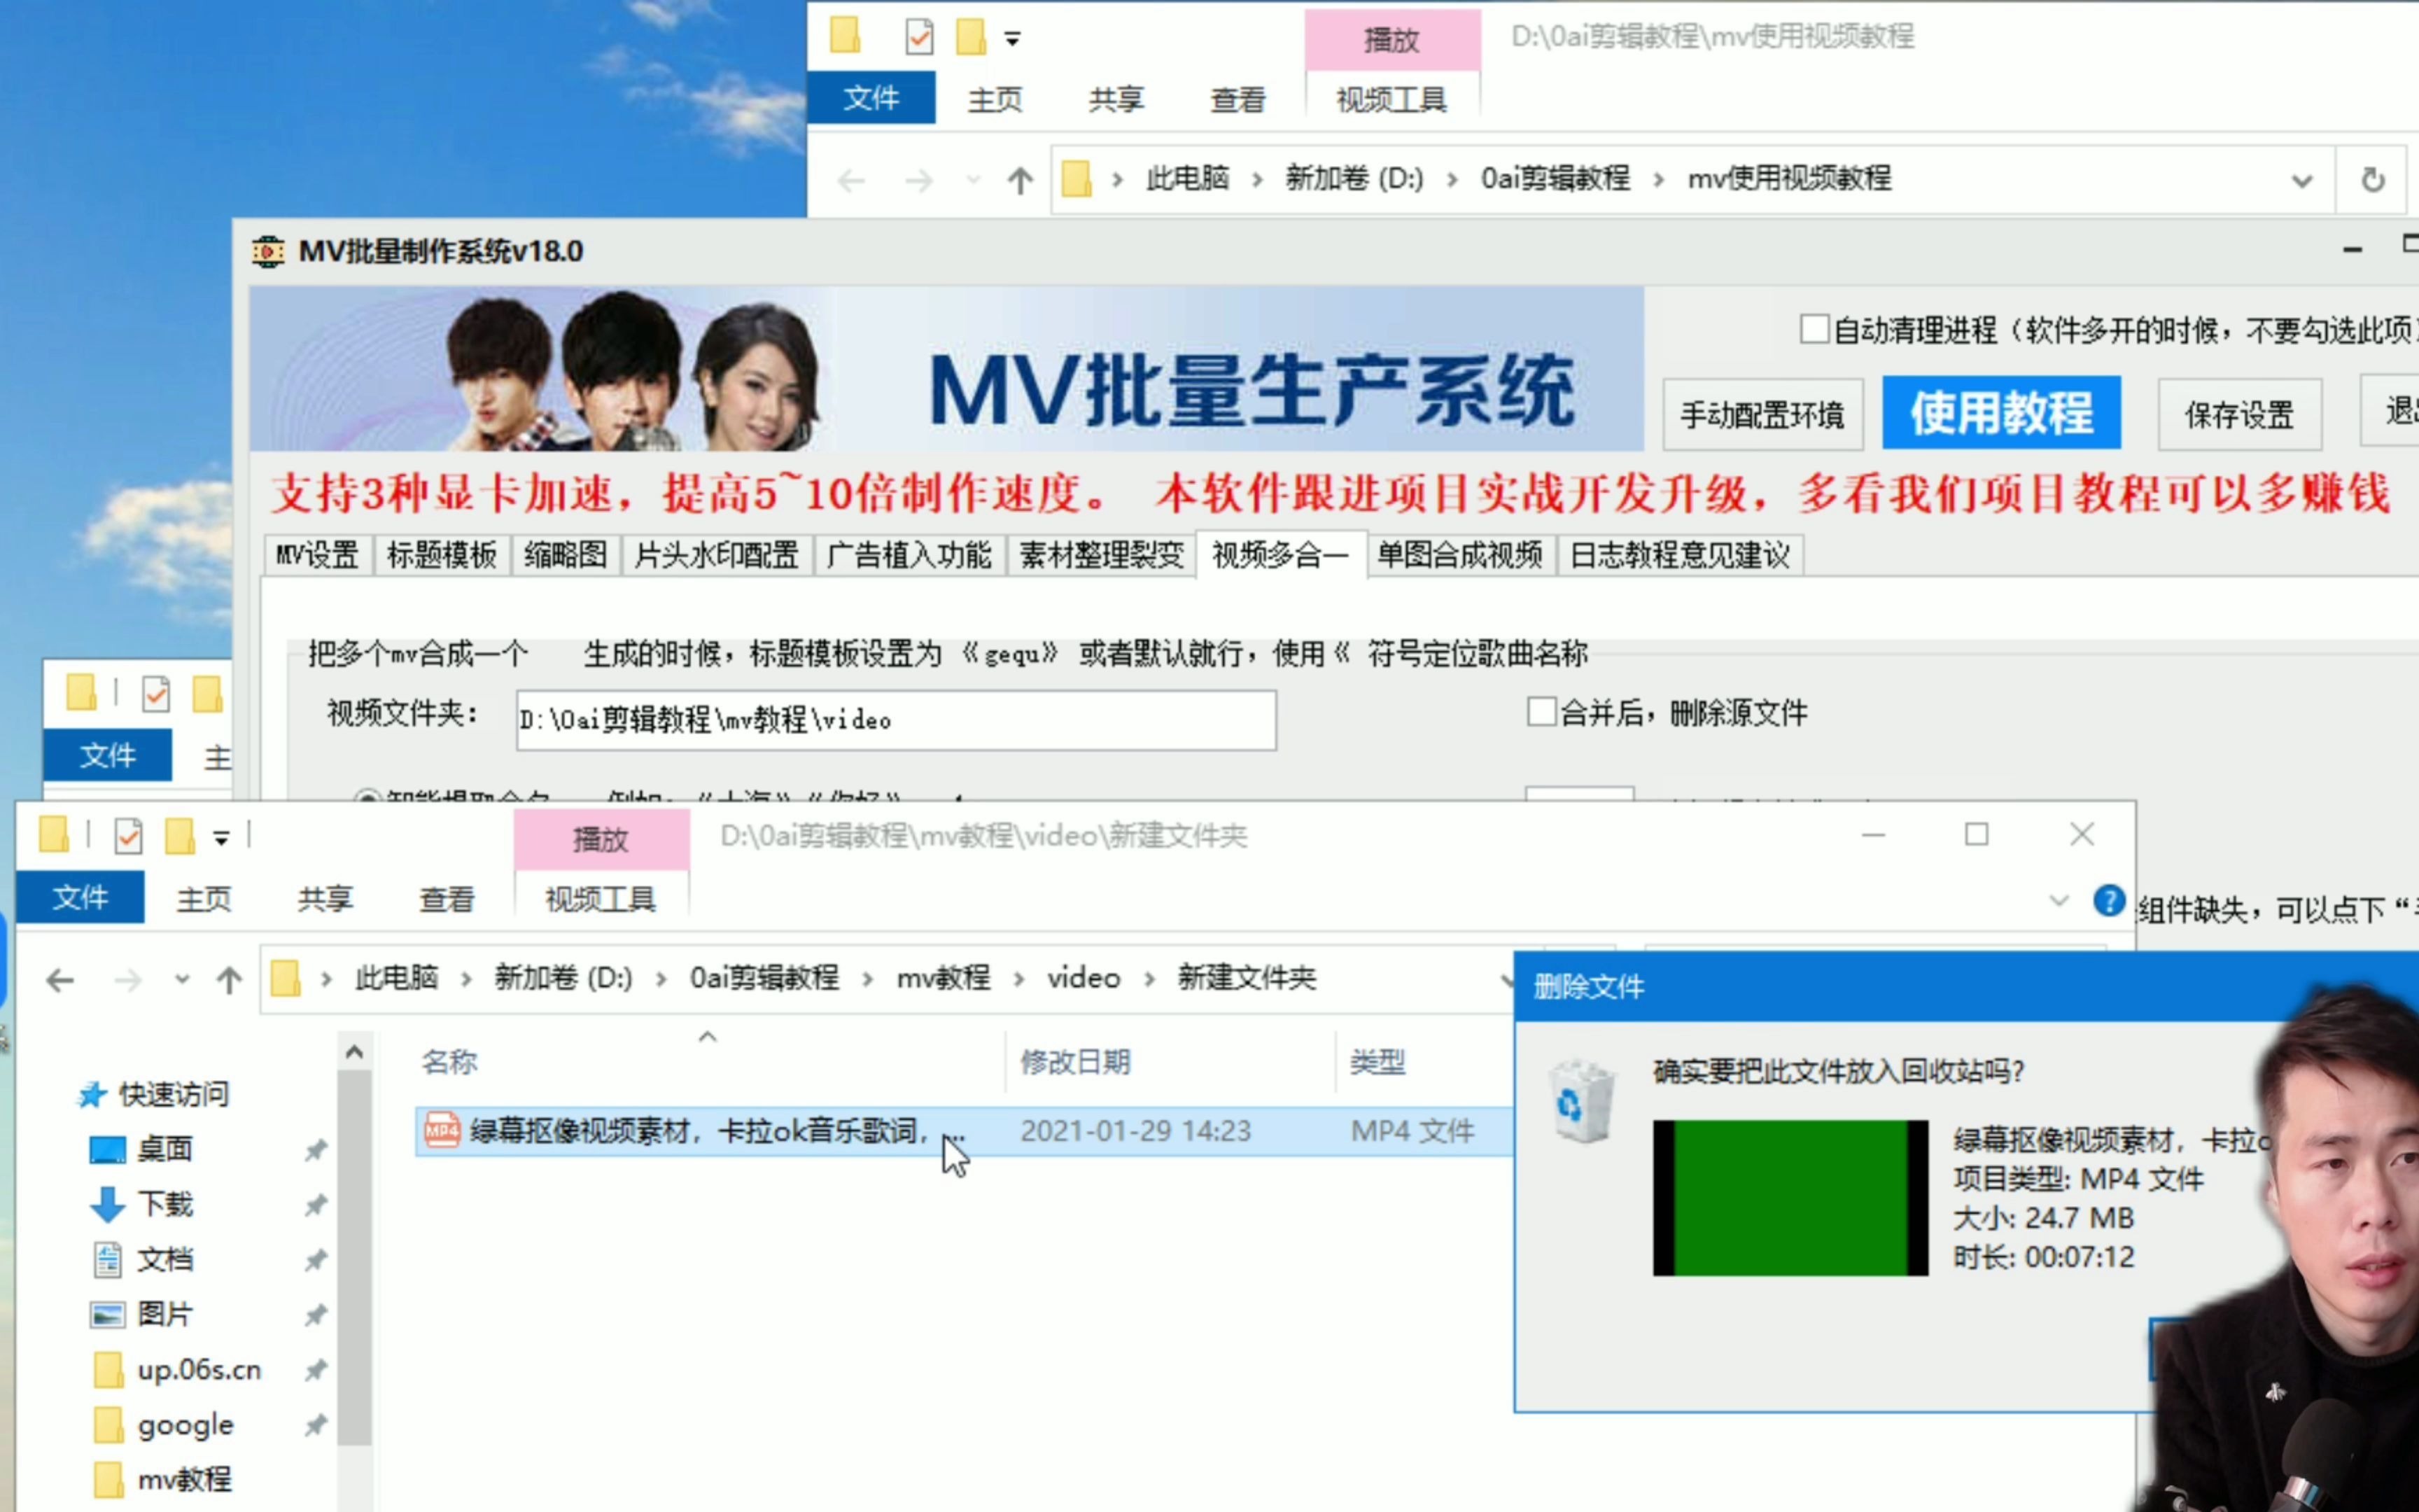Open 查看 tab in top Explorer window
This screenshot has height=1512, width=2419.
click(x=1237, y=99)
